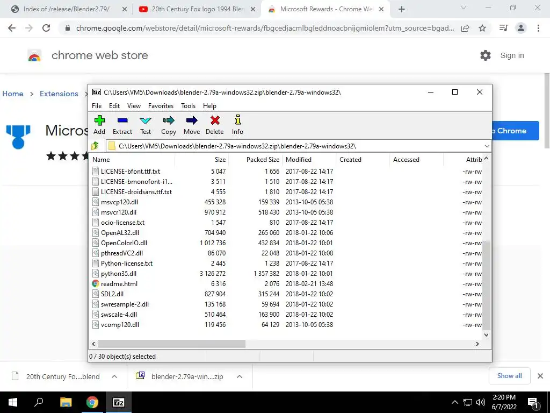
Task: Show hidden system tray icons
Action: click(x=454, y=402)
